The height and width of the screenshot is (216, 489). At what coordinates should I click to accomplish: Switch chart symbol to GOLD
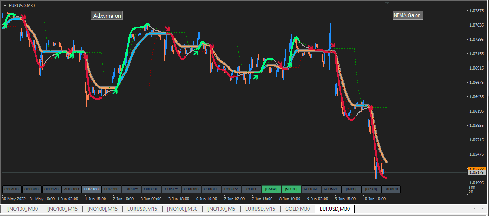pyautogui.click(x=251, y=189)
